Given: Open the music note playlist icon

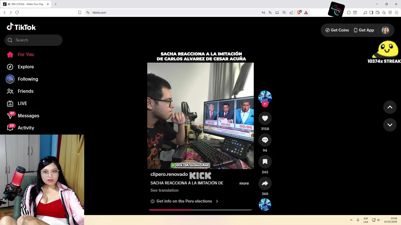Looking at the screenshot, I should coord(365,12).
